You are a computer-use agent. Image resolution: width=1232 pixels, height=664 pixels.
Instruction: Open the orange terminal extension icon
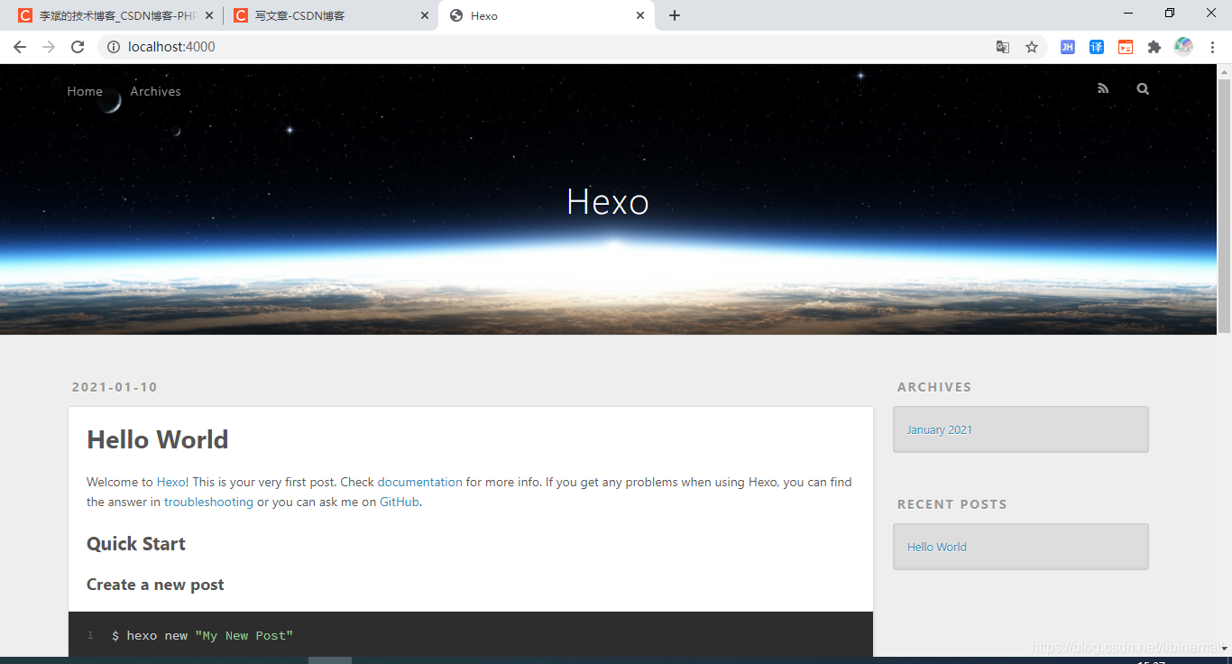tap(1126, 47)
